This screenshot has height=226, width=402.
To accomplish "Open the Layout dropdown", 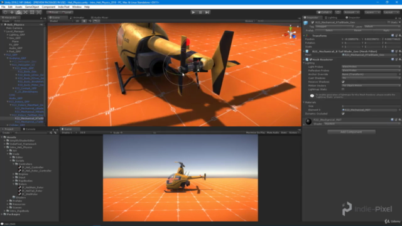I will (x=391, y=12).
